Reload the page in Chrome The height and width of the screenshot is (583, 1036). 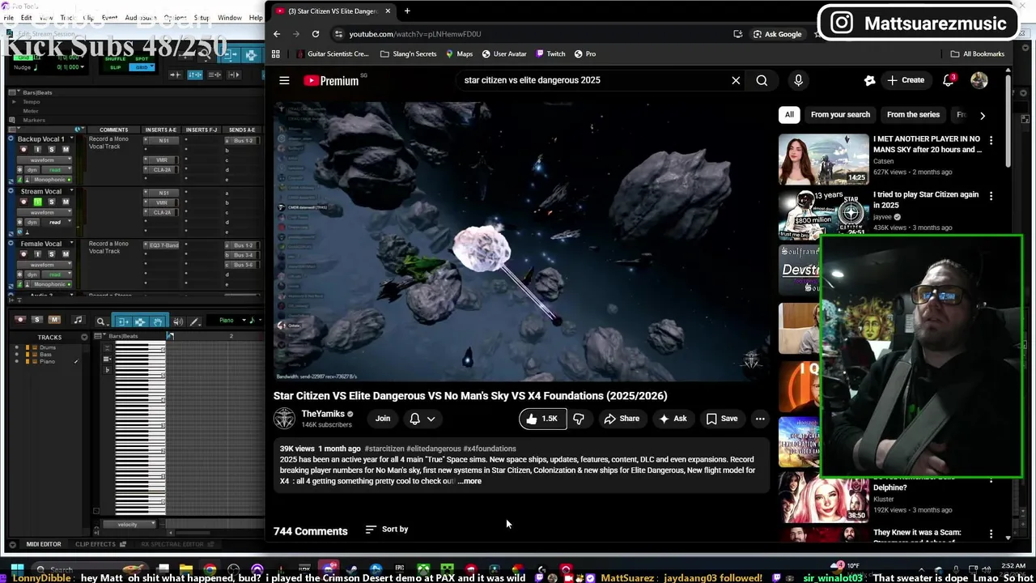[316, 34]
